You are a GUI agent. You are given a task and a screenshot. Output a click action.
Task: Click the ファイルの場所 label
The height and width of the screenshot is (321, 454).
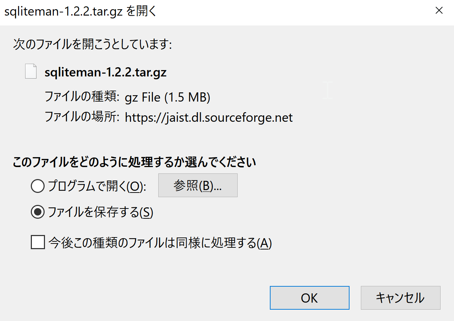[x=82, y=117]
